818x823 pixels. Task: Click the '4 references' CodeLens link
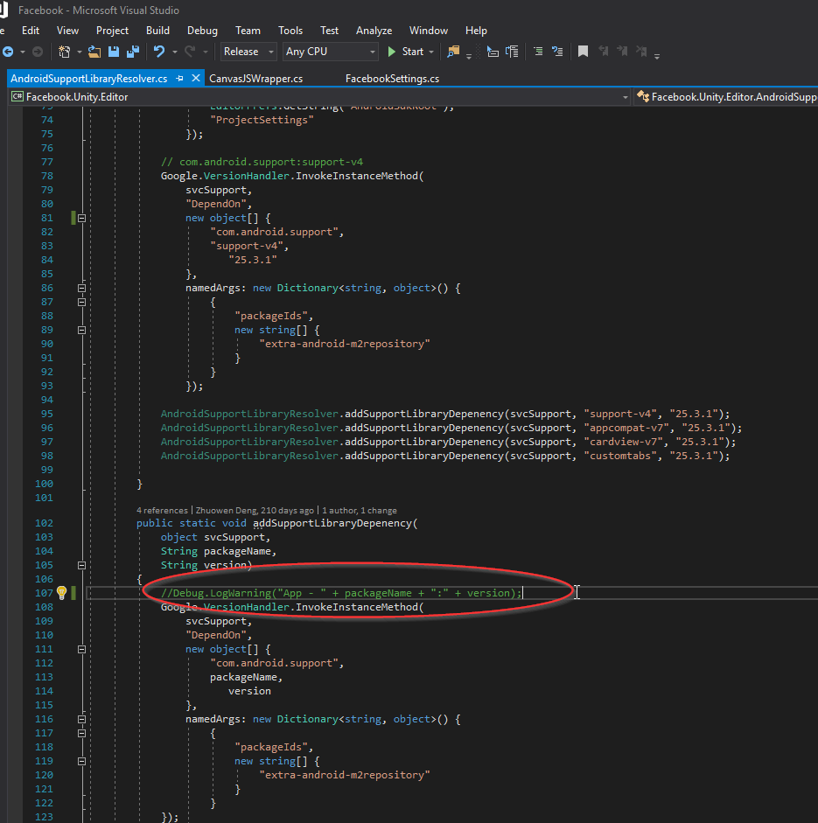coord(162,510)
